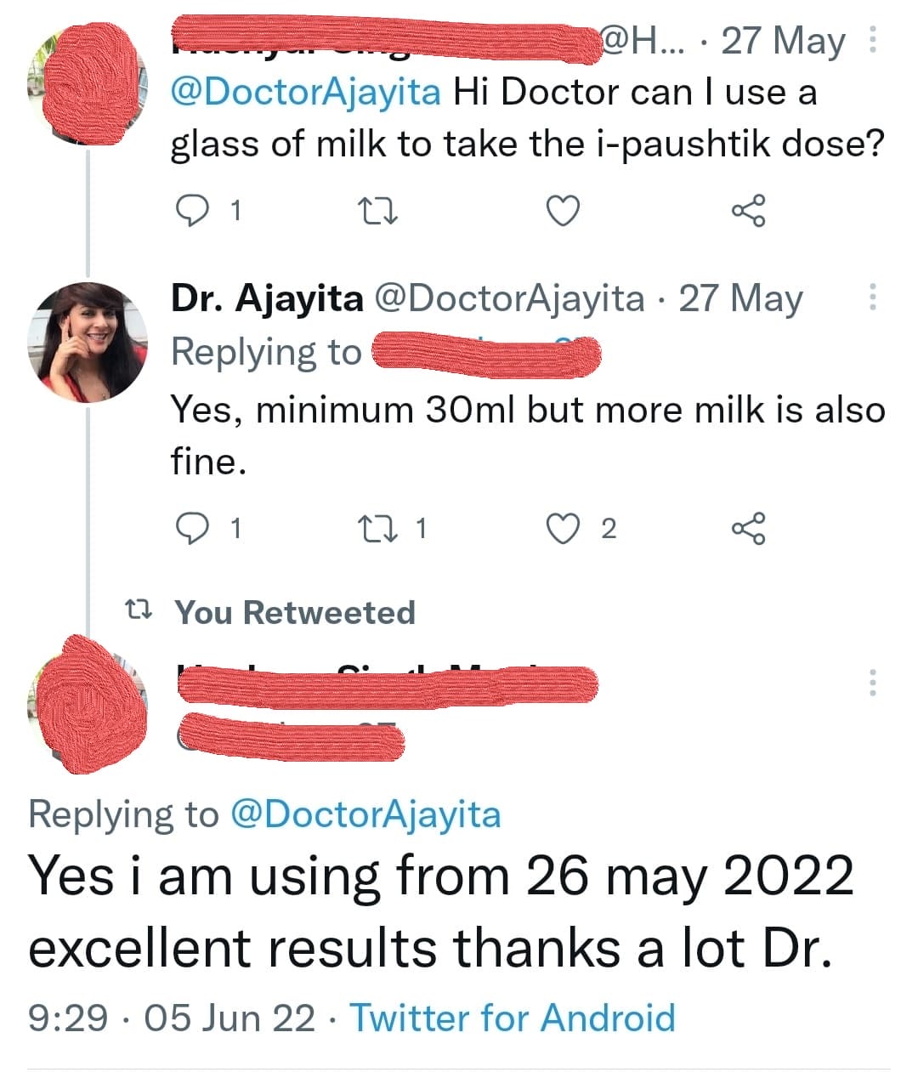
Task: Open more options on the retweeted tweet
Action: point(872,682)
